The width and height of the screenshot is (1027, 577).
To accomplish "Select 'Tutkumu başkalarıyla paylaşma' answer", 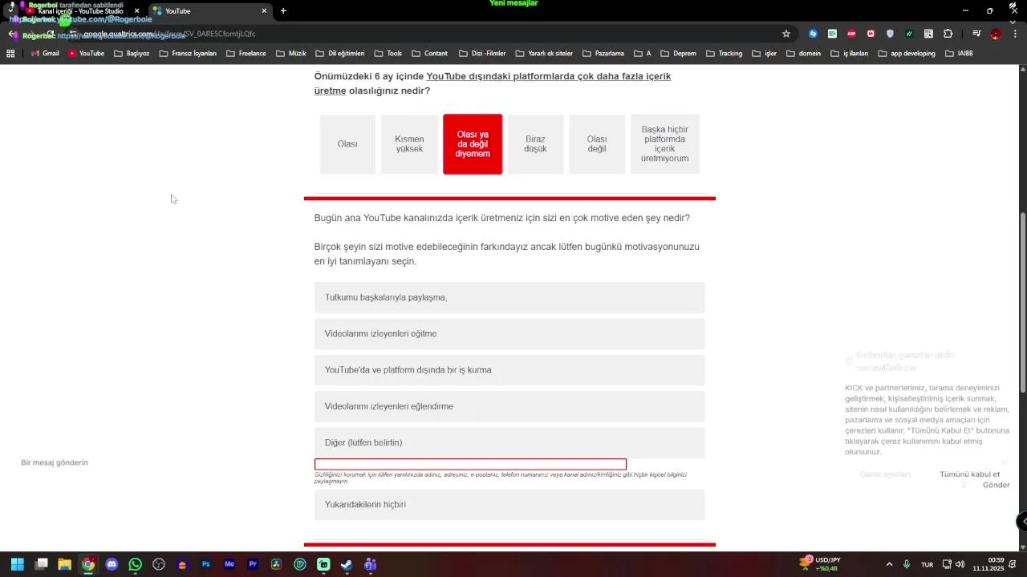I will coord(509,297).
